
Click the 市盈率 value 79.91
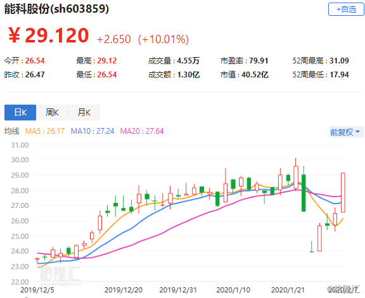point(259,61)
